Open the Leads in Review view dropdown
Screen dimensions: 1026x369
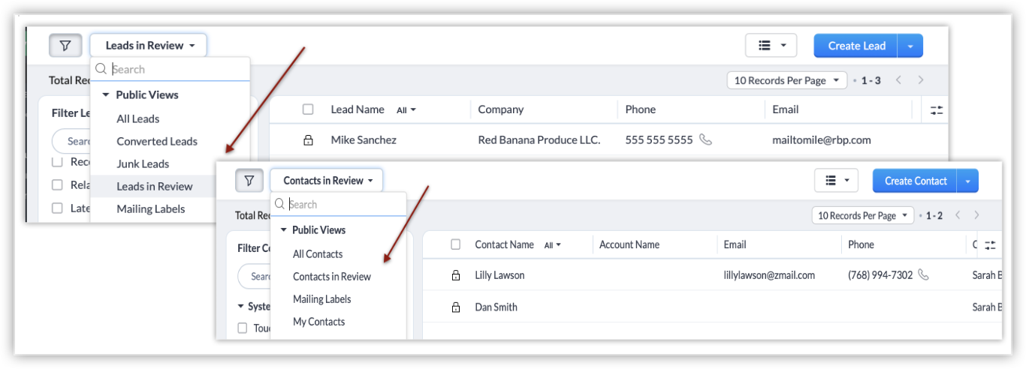pos(149,46)
